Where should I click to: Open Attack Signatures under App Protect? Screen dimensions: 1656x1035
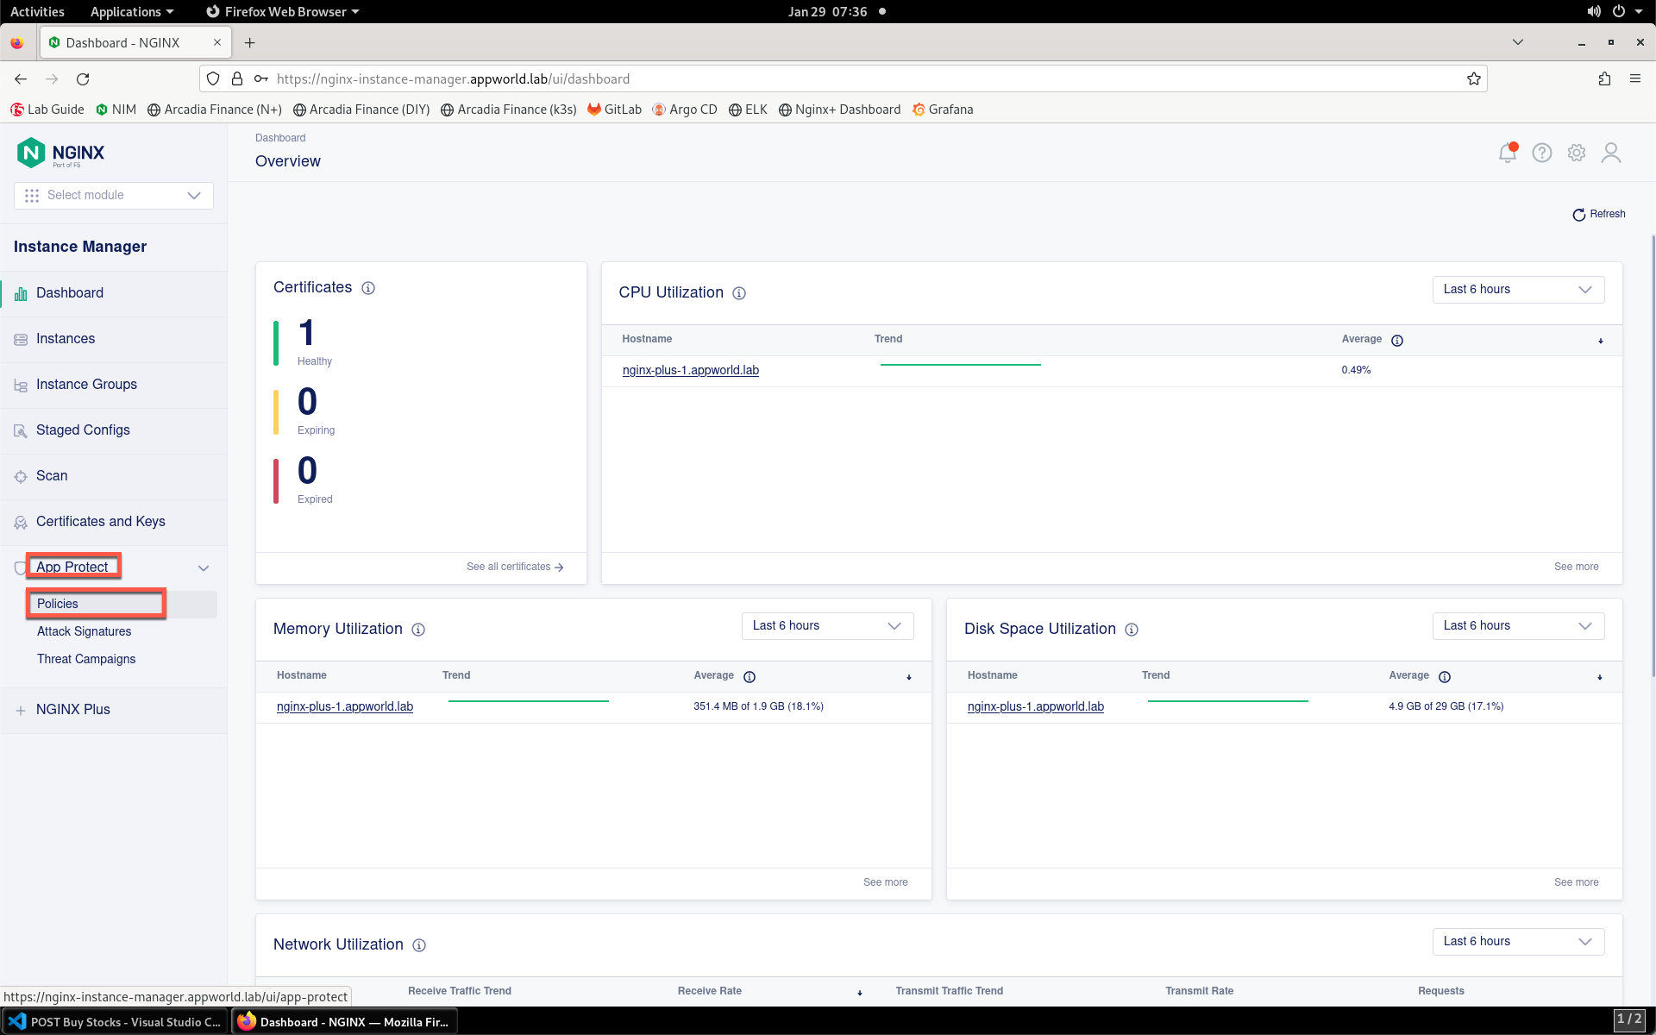(85, 631)
